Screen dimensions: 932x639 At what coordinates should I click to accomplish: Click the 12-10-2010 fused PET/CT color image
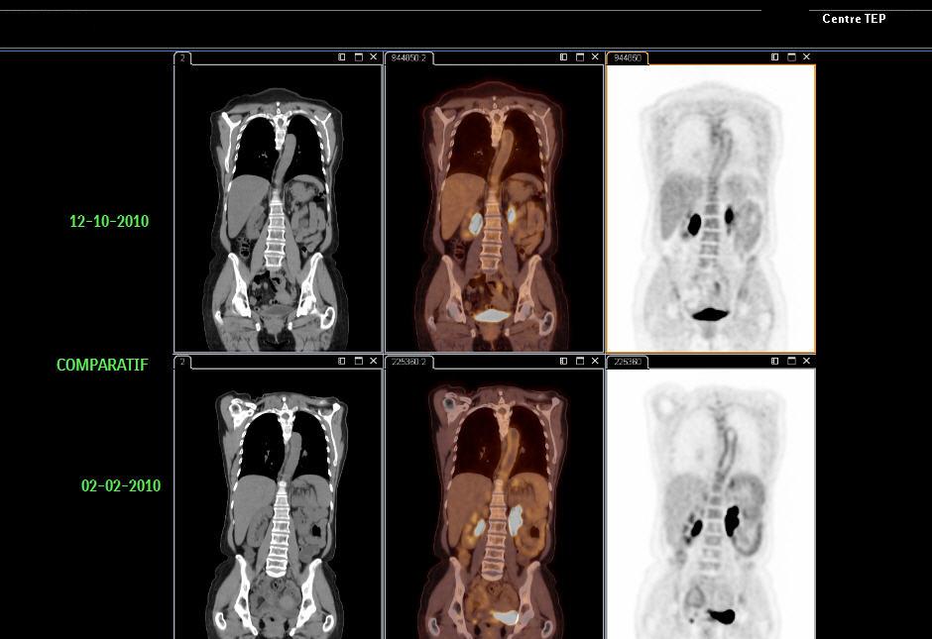pos(494,208)
